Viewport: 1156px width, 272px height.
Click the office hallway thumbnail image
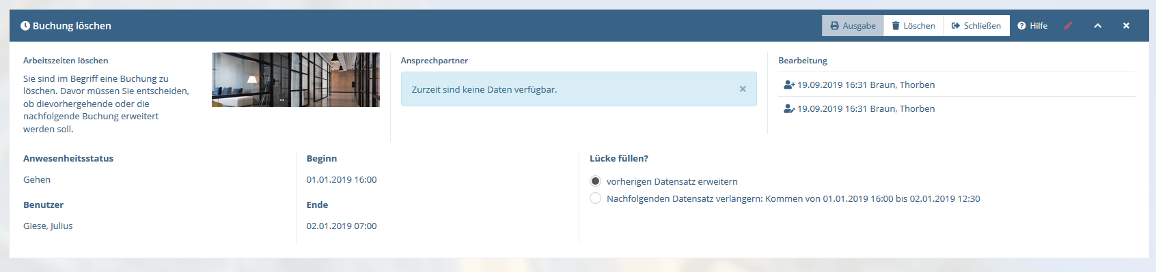296,80
